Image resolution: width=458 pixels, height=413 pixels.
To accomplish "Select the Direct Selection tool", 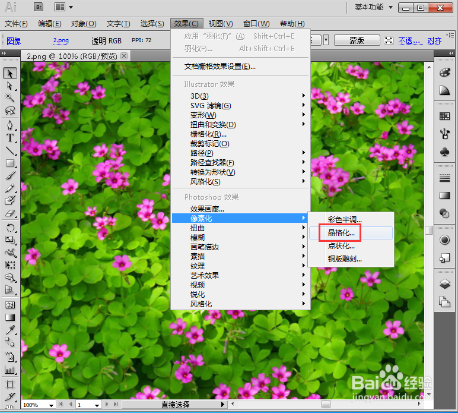I will coord(10,86).
